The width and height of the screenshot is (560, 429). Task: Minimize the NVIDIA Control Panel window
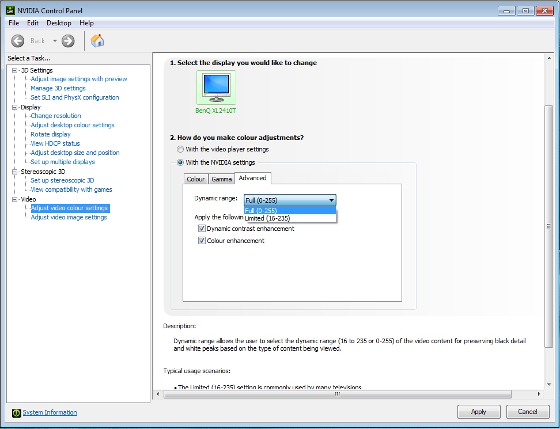506,11
